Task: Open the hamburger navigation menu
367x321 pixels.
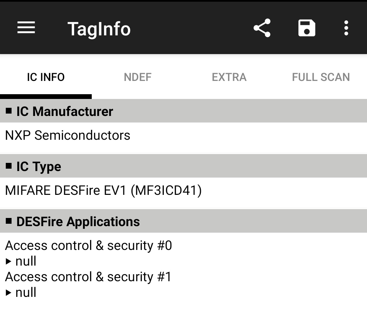Action: [x=26, y=28]
